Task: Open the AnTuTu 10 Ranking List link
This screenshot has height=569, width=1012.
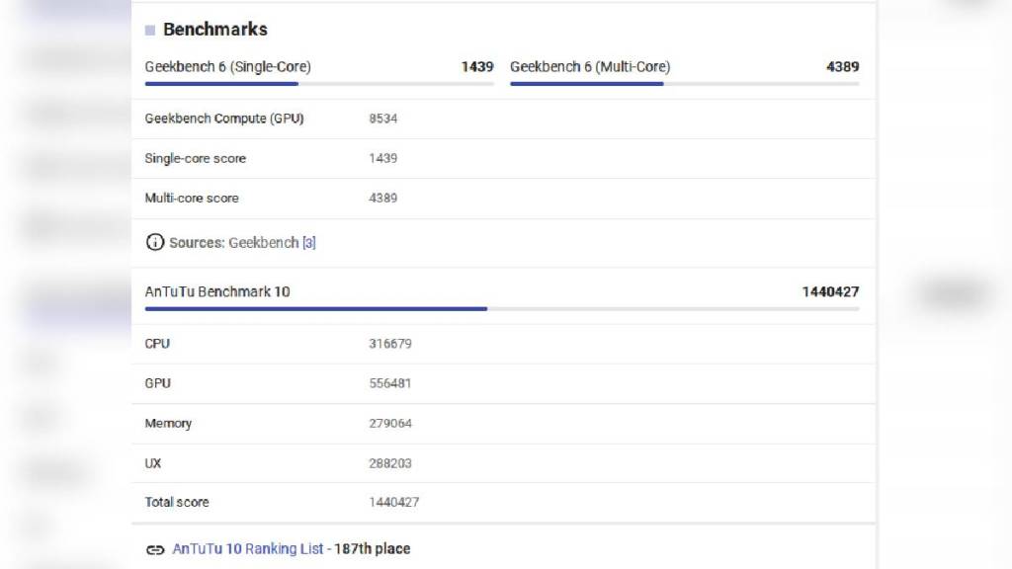Action: click(x=248, y=548)
